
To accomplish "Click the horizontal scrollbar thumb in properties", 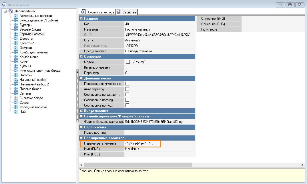I will [137, 165].
